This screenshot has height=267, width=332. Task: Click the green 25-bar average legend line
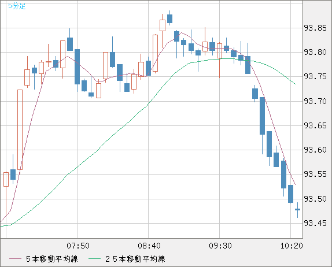[94, 259]
